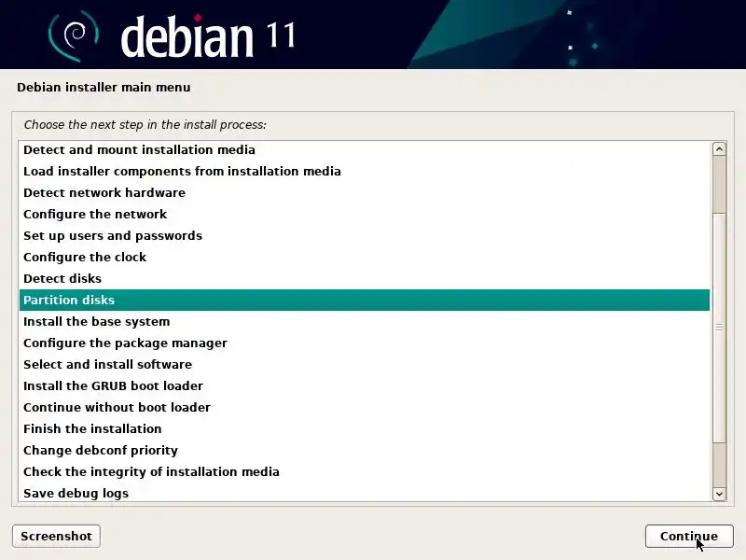Choose Change debconf priority
The height and width of the screenshot is (560, 746).
[x=365, y=450]
